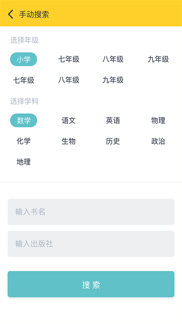Pick 七年级 directly beneath the 小学 chip
This screenshot has height=324, width=182.
(23, 80)
